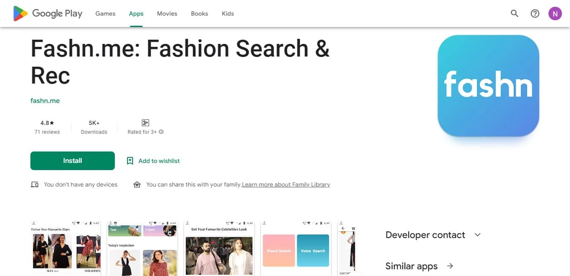
Task: Select the Apps tab
Action: pos(136,14)
